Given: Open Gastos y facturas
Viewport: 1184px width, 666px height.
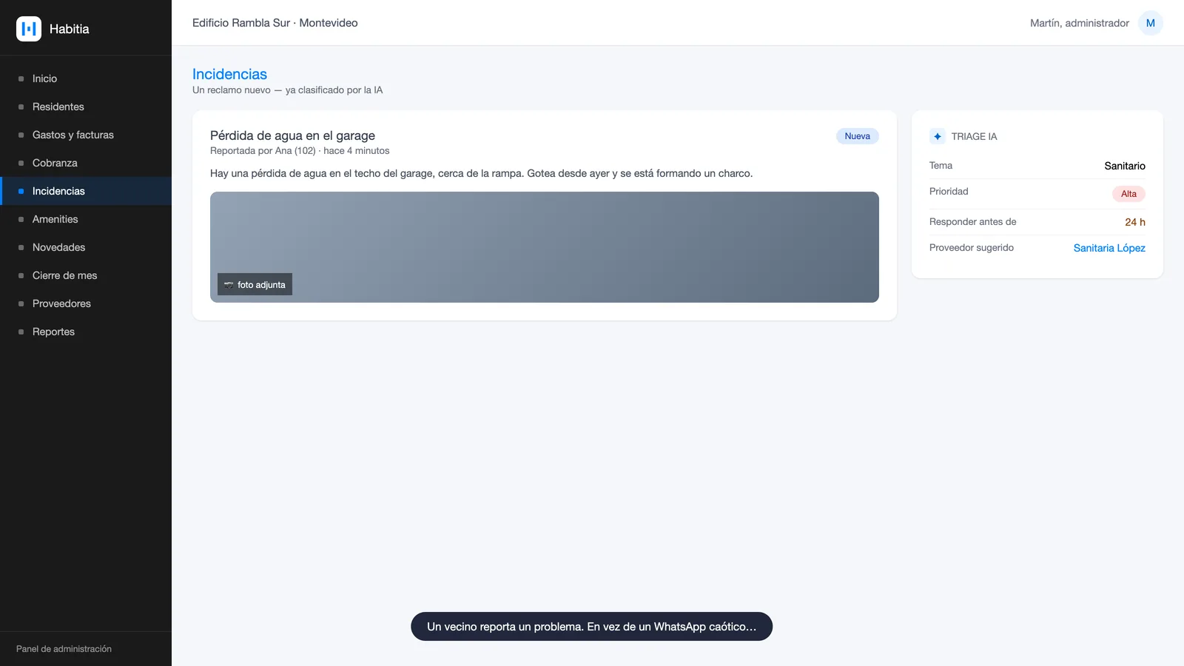Looking at the screenshot, I should click(86, 135).
